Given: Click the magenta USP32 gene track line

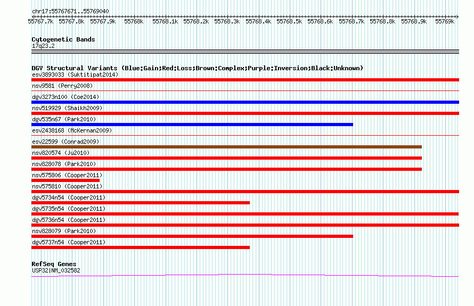Looking at the screenshot, I should pyautogui.click(x=245, y=275).
